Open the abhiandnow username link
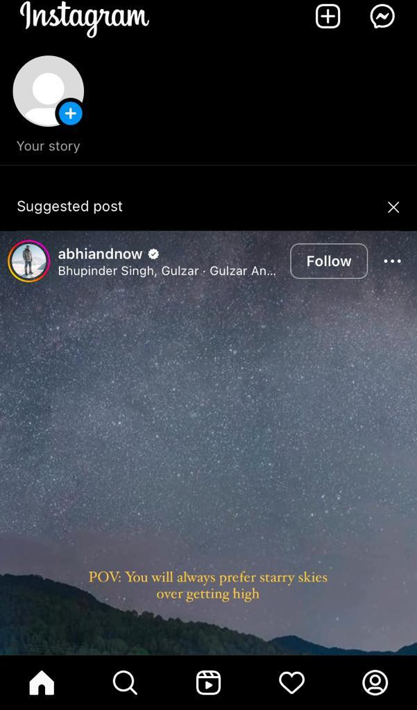Screen dimensions: 417x710 (100, 254)
